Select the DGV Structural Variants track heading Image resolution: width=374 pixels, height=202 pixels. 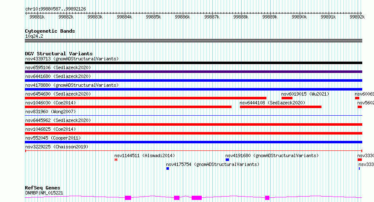(59, 54)
